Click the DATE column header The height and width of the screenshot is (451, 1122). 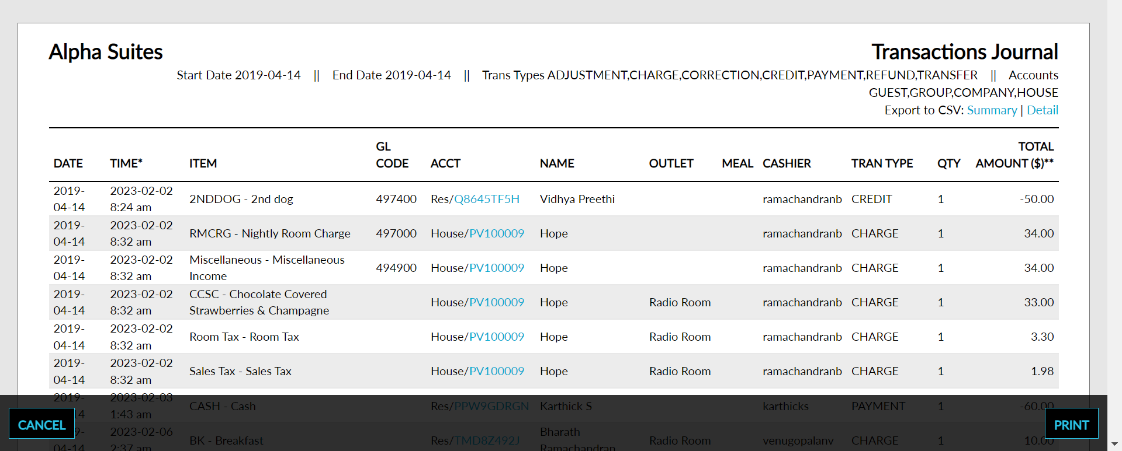click(x=68, y=163)
